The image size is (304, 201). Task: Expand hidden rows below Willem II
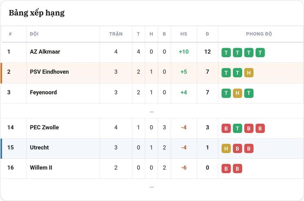click(x=152, y=187)
